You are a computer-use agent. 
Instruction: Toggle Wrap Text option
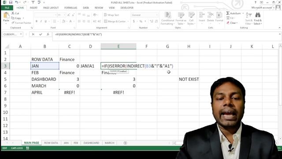[x=111, y=15]
